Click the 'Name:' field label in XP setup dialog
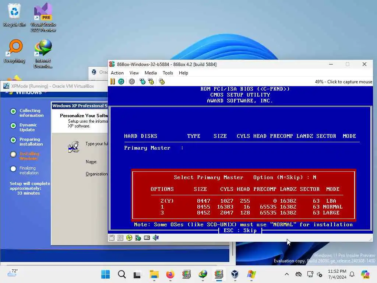Screen dimensions: 377x283 91,162
